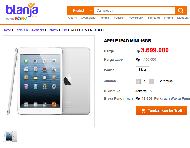Click the Home breadcrumb link

coord(7,30)
